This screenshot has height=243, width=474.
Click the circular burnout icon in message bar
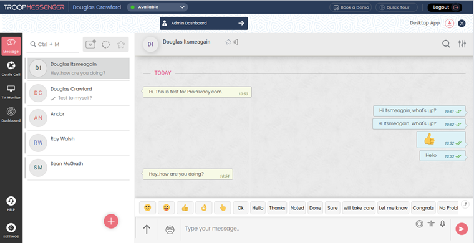point(419,224)
